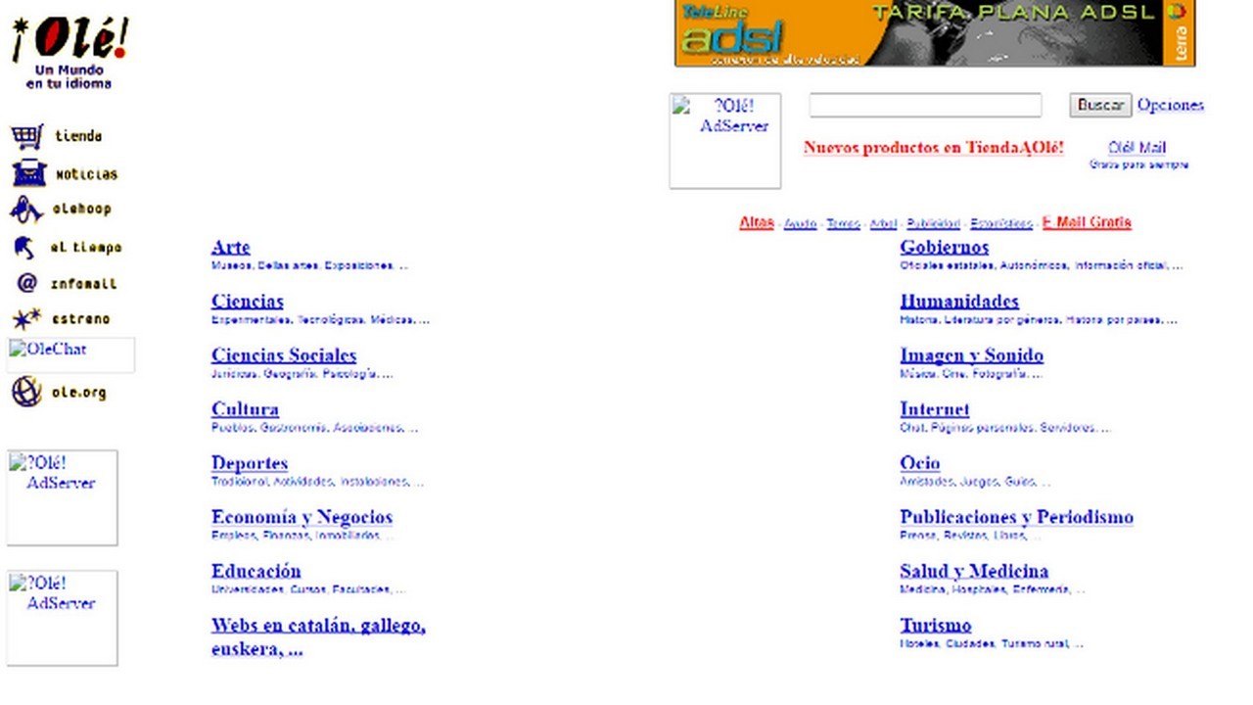
Task: Open the noticias typewriter icon
Action: tap(28, 173)
